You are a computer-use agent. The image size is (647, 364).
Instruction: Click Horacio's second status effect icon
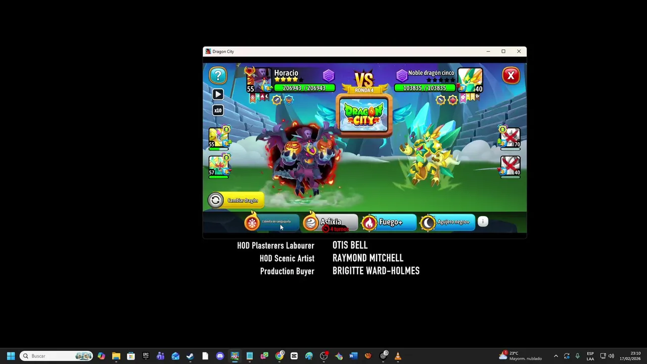pyautogui.click(x=289, y=100)
